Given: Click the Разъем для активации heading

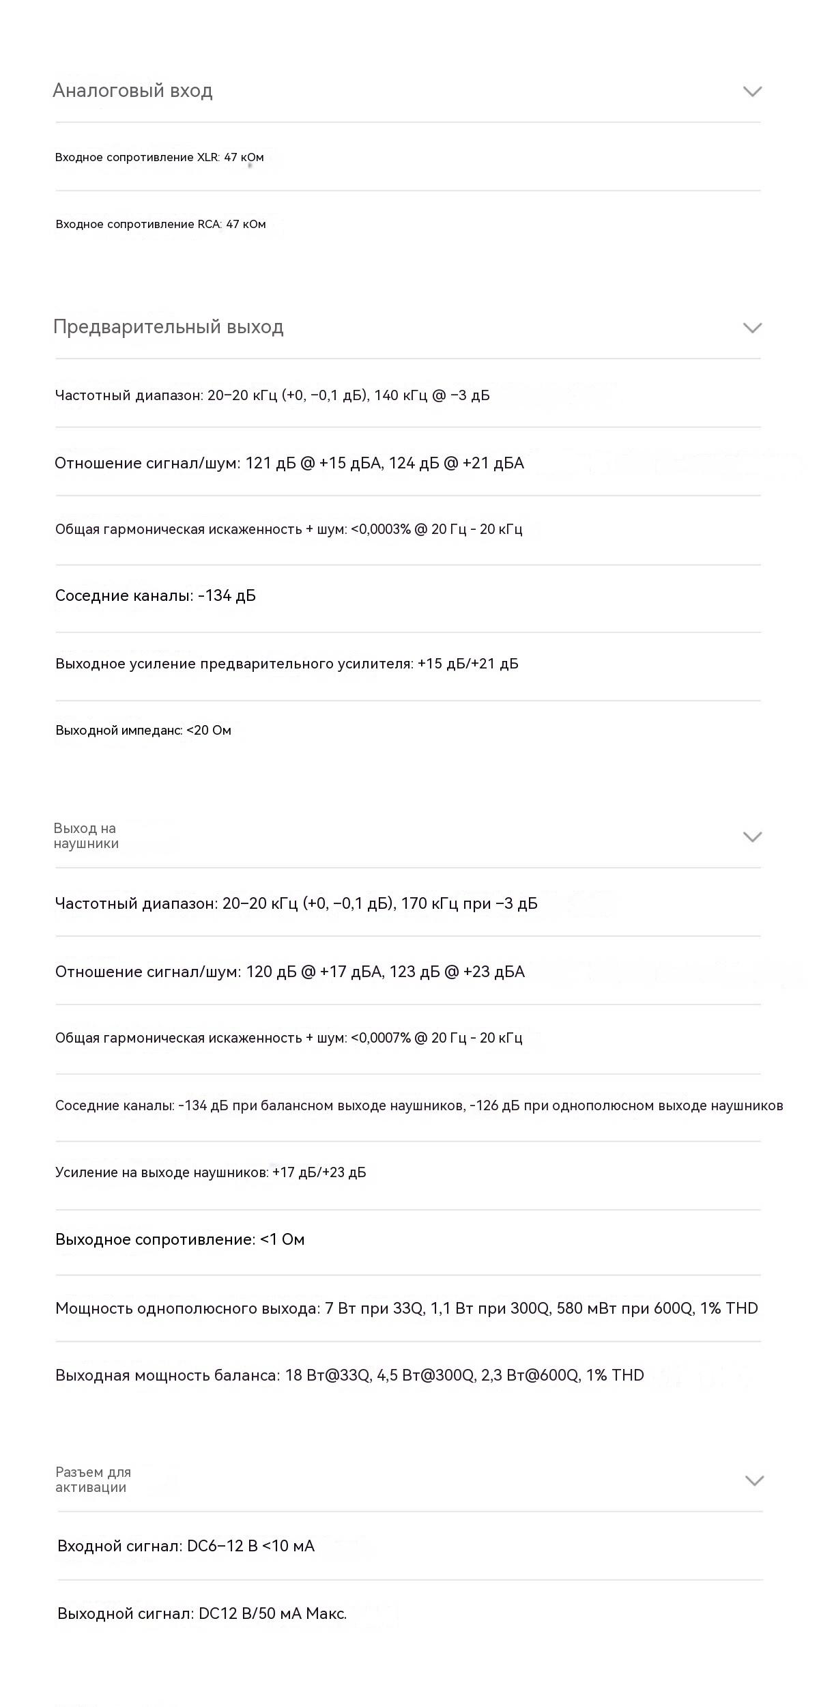Looking at the screenshot, I should [x=94, y=1480].
